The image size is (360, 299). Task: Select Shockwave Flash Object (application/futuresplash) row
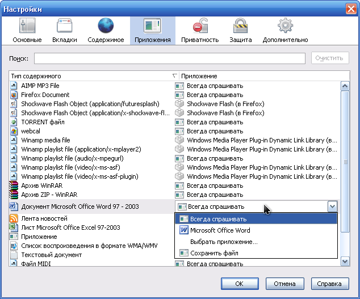[x=173, y=104]
